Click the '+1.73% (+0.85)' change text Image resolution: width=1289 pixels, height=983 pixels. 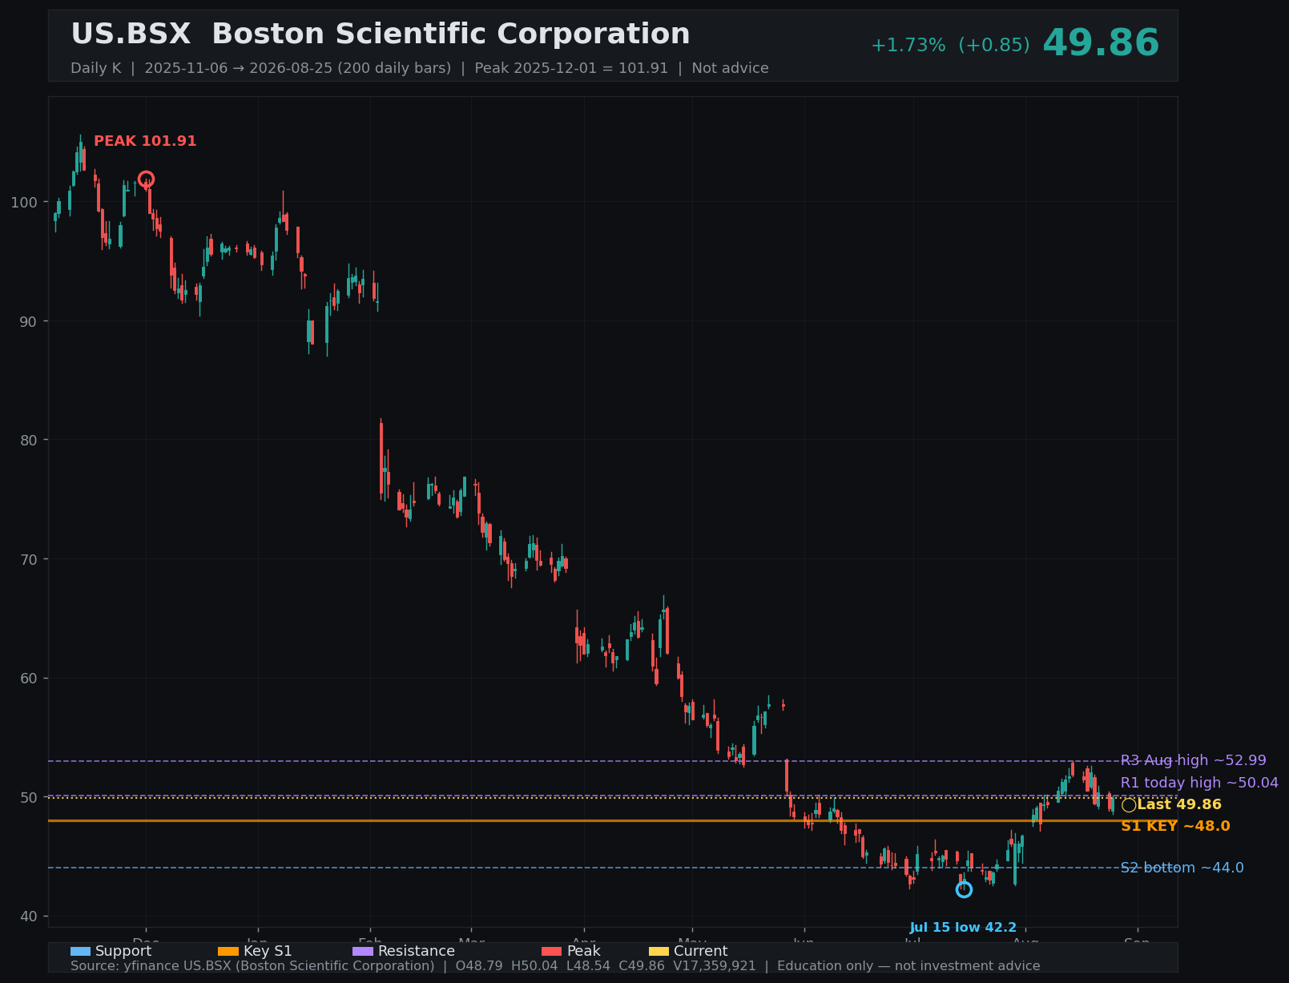click(950, 46)
